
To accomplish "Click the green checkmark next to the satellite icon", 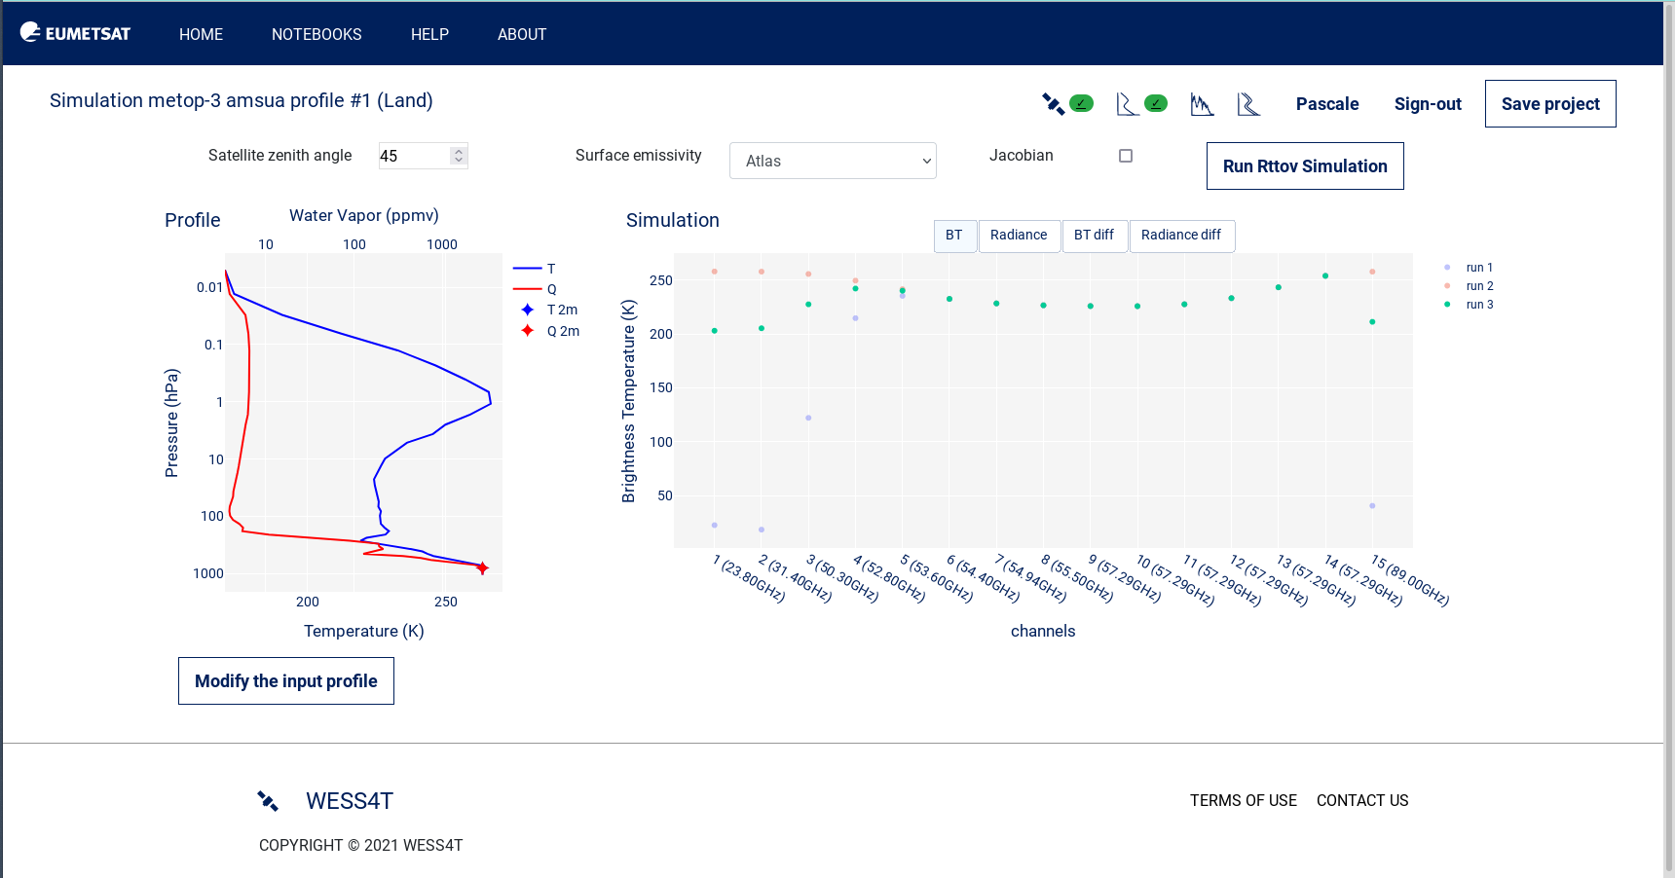I will click(1081, 102).
